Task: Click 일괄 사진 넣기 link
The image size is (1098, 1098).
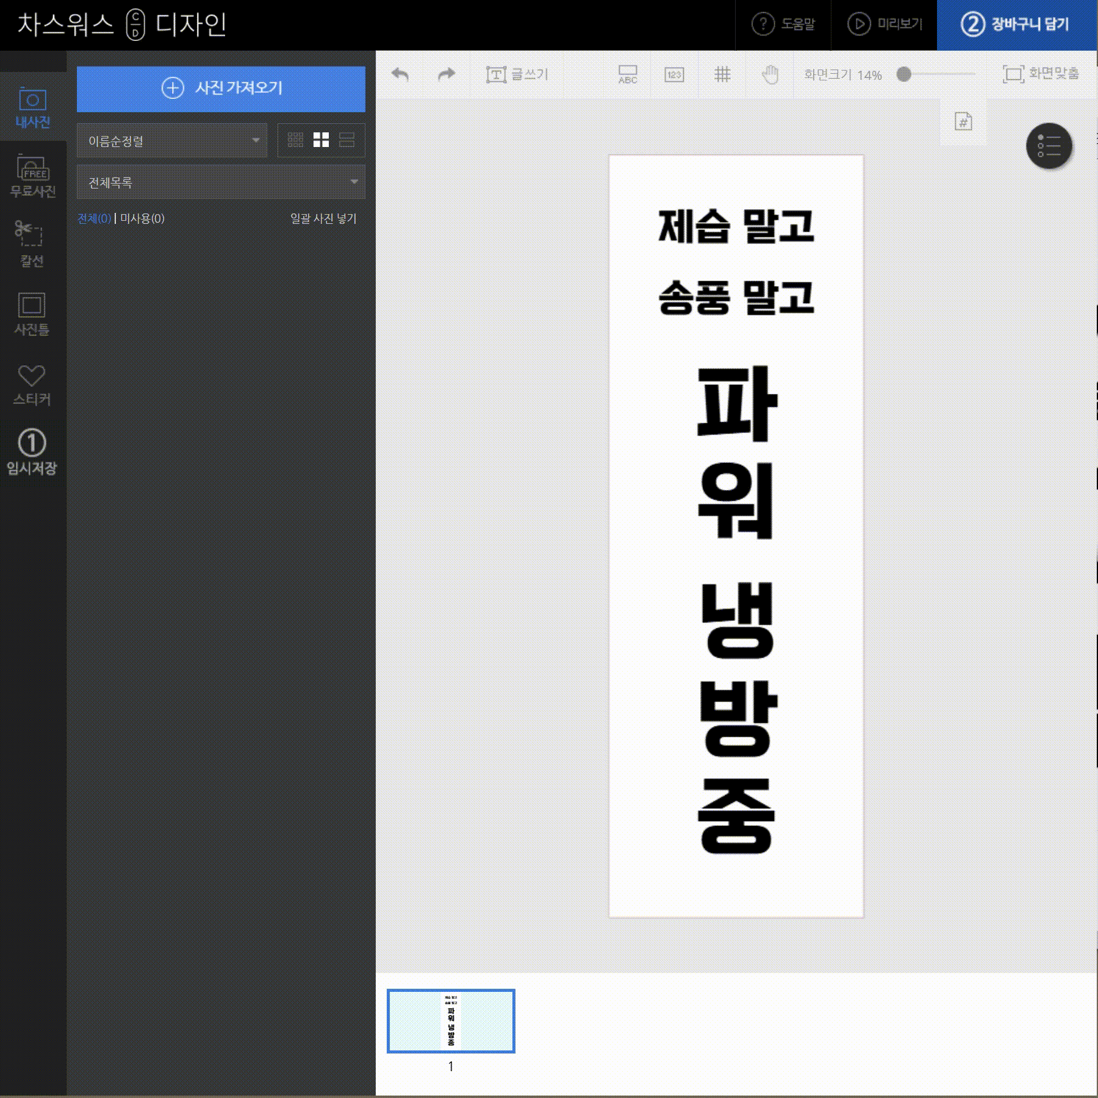Action: coord(323,218)
